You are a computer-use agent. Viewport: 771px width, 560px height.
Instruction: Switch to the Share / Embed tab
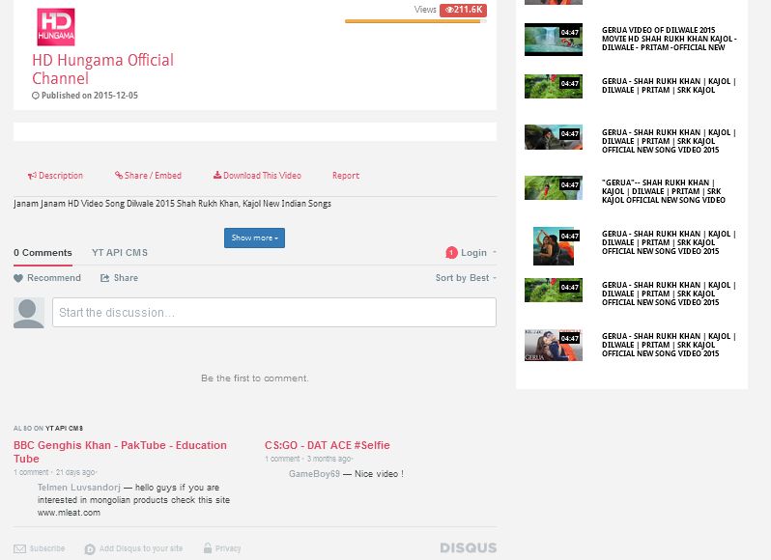coord(148,176)
